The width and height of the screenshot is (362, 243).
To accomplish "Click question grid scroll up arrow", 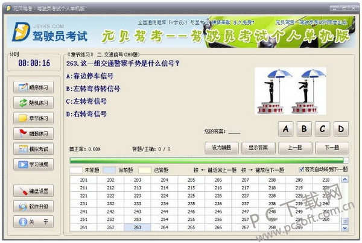I will (x=345, y=180).
